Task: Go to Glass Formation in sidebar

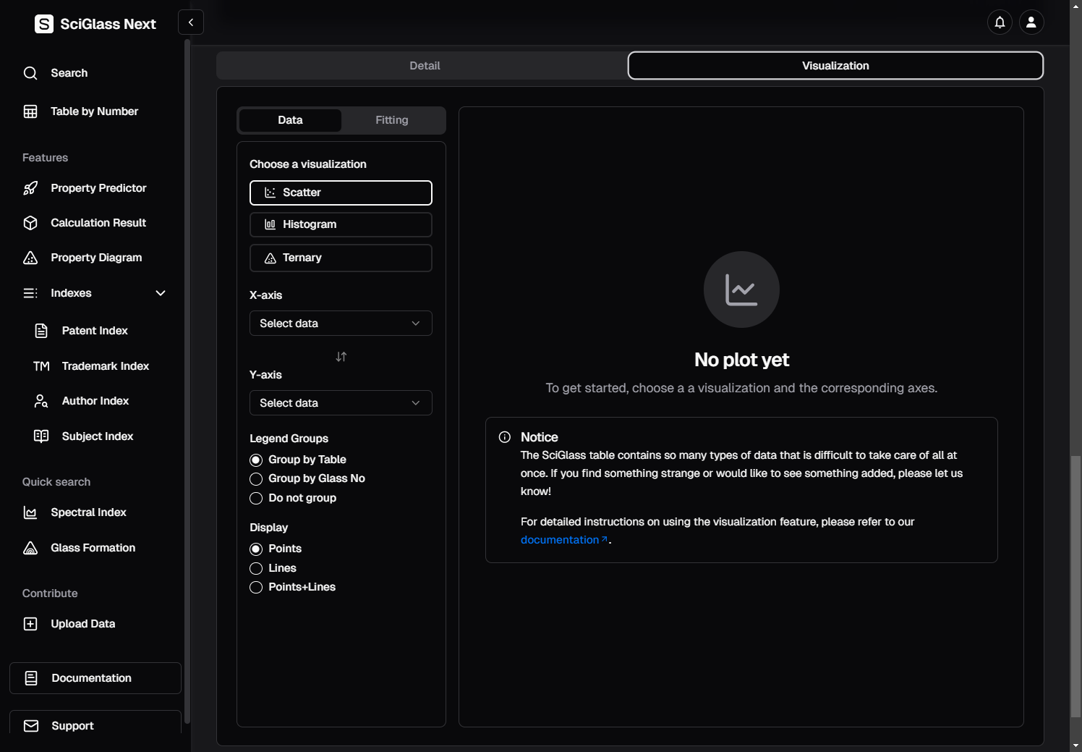Action: [x=93, y=548]
